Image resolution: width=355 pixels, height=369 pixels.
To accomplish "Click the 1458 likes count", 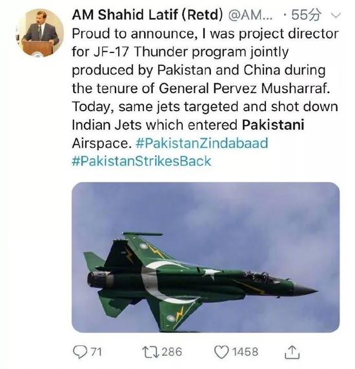I will click(245, 352).
